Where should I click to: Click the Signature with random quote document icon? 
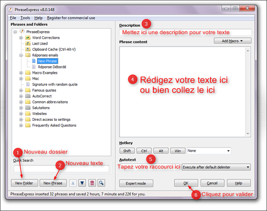[28, 84]
